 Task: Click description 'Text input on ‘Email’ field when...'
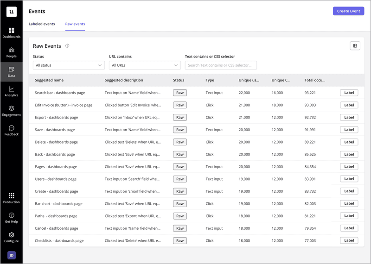click(132, 191)
